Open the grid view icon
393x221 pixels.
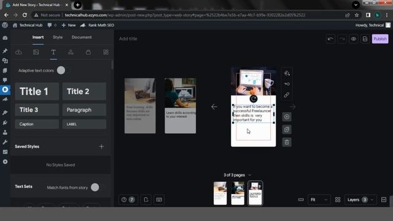[338, 200]
